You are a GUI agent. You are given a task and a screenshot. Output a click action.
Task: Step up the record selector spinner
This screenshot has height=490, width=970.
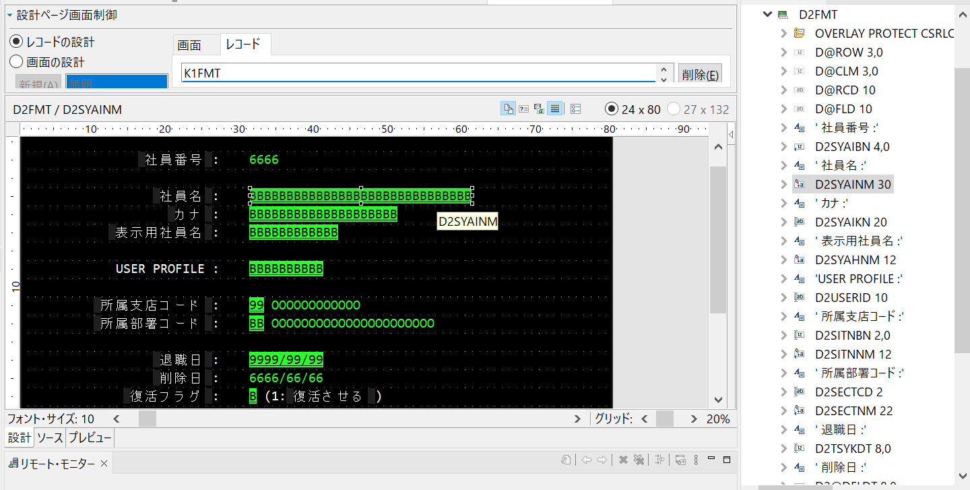point(664,69)
